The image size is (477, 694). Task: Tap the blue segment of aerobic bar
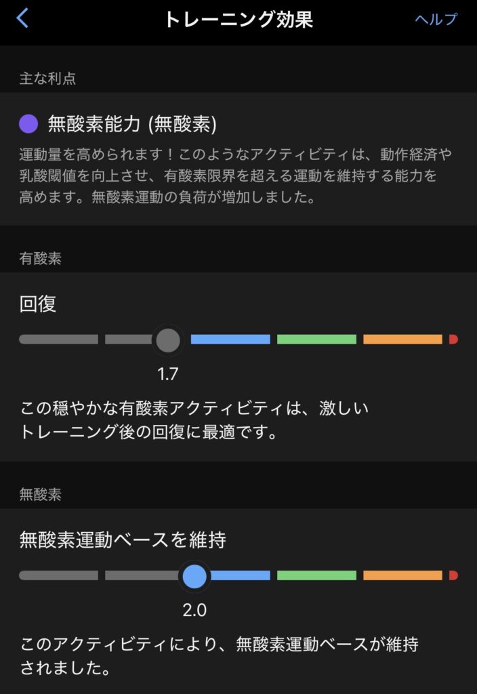(x=230, y=340)
